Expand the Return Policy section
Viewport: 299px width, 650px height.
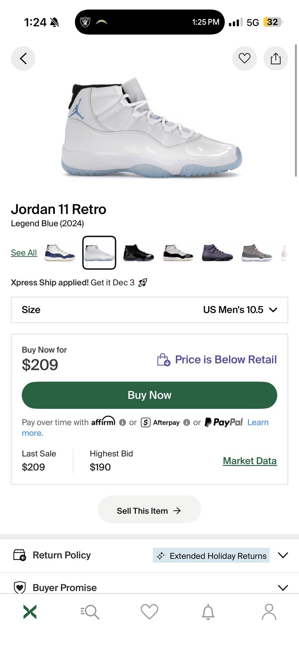tap(283, 555)
